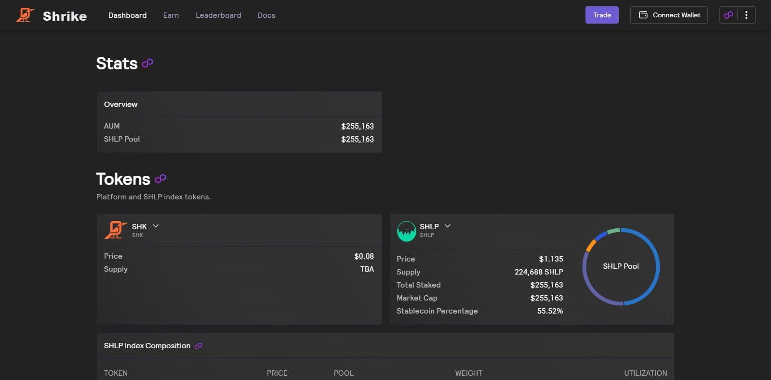The width and height of the screenshot is (771, 380).
Task: Click the chain icon beside Stats heading
Action: 147,63
